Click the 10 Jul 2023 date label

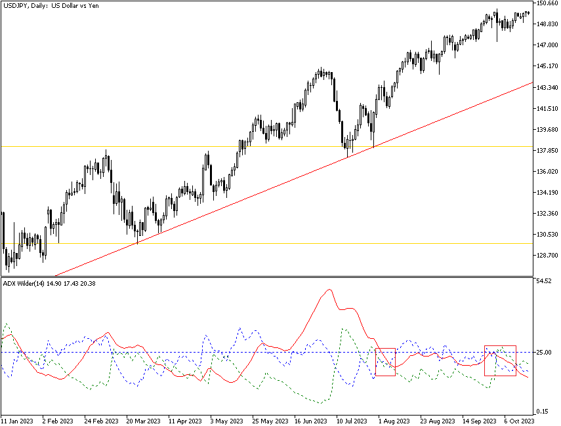click(353, 420)
